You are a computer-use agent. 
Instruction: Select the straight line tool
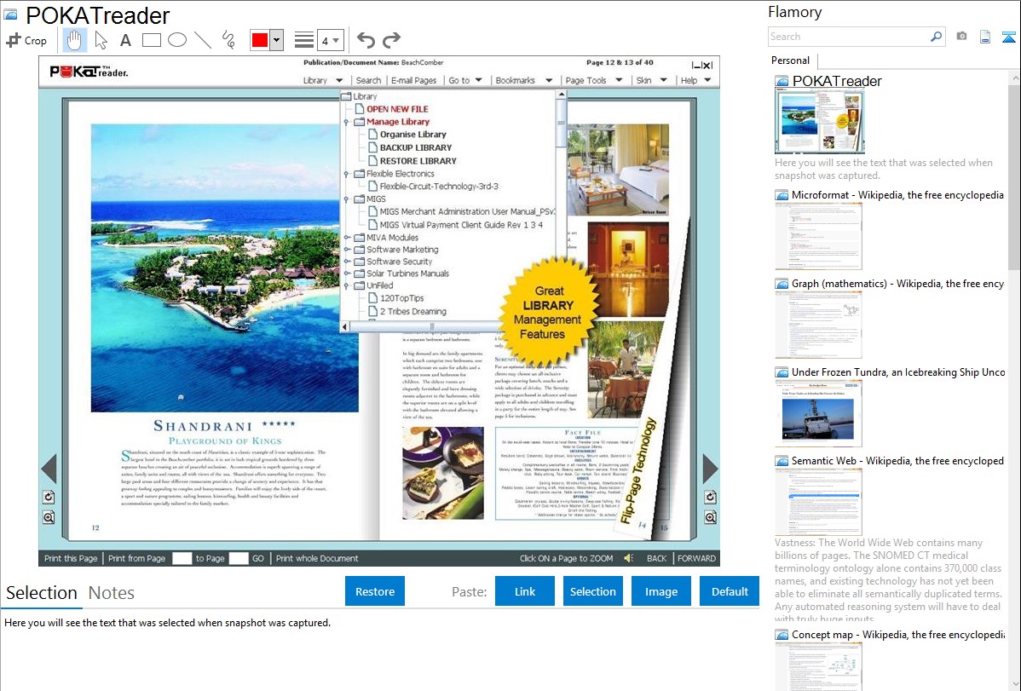pyautogui.click(x=203, y=40)
